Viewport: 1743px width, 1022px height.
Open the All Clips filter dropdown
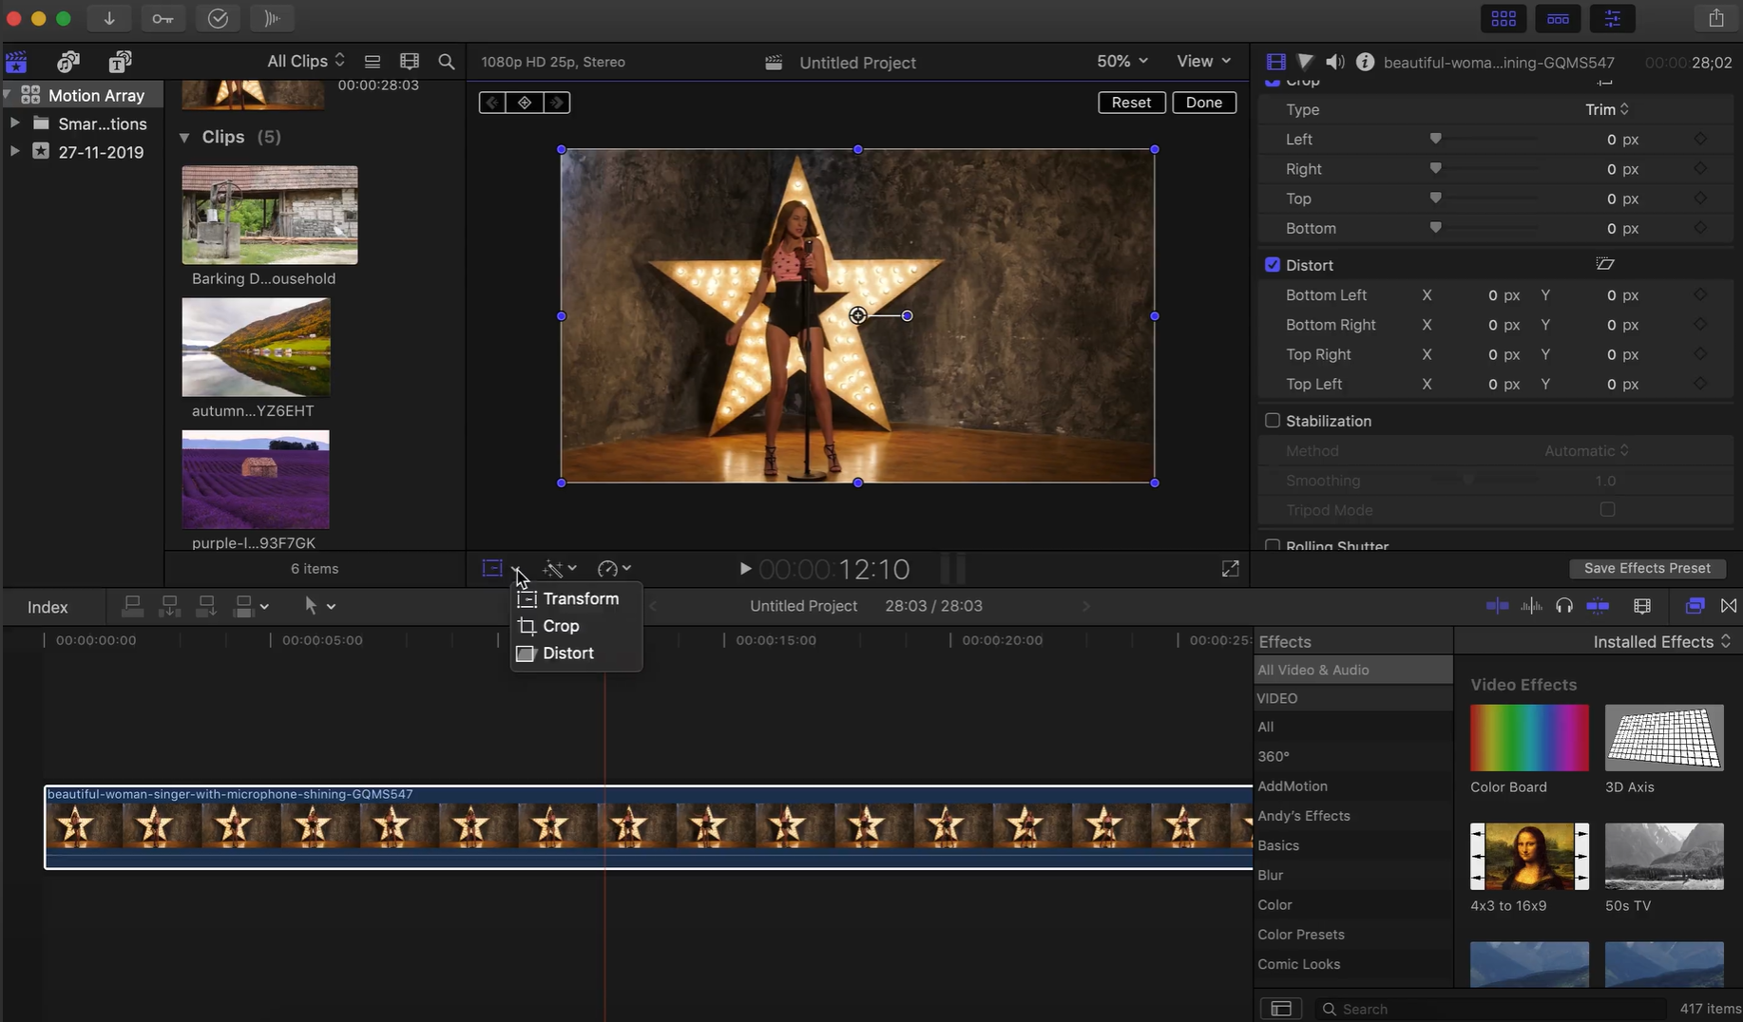tap(302, 61)
